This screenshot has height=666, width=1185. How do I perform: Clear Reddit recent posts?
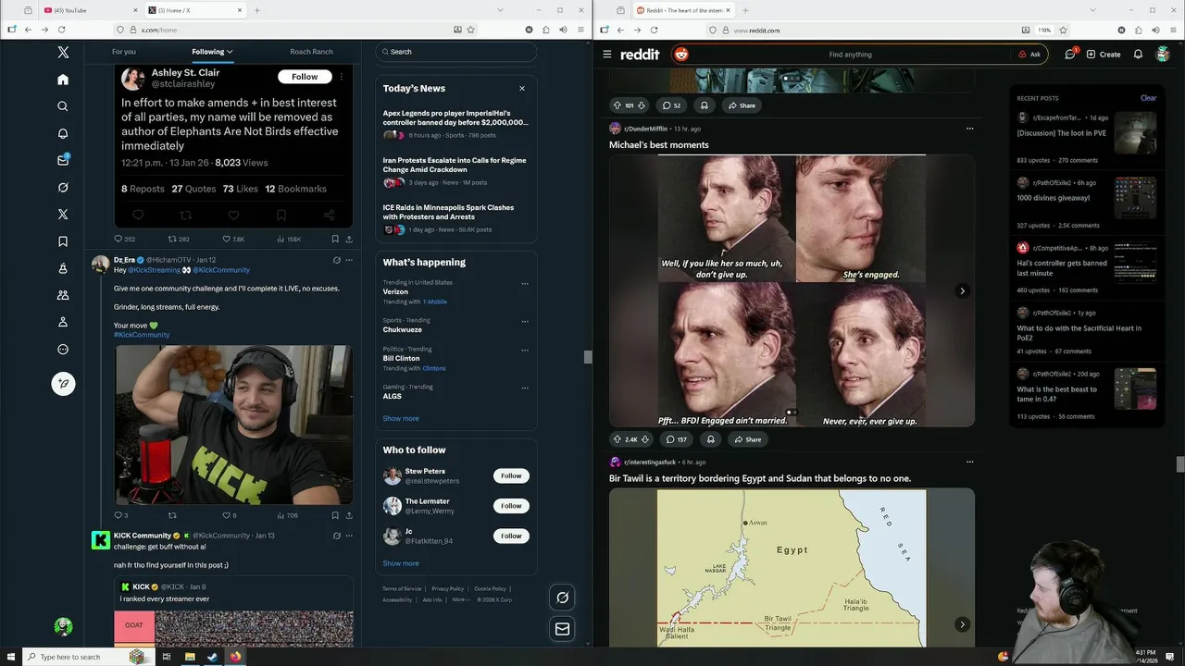click(1148, 98)
